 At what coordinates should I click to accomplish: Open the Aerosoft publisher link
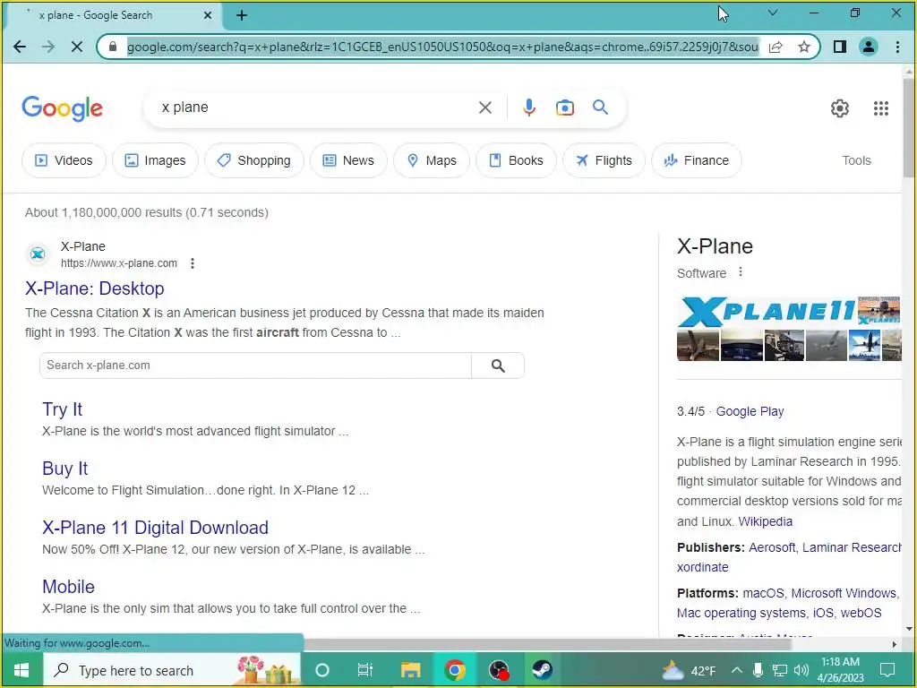click(x=771, y=547)
